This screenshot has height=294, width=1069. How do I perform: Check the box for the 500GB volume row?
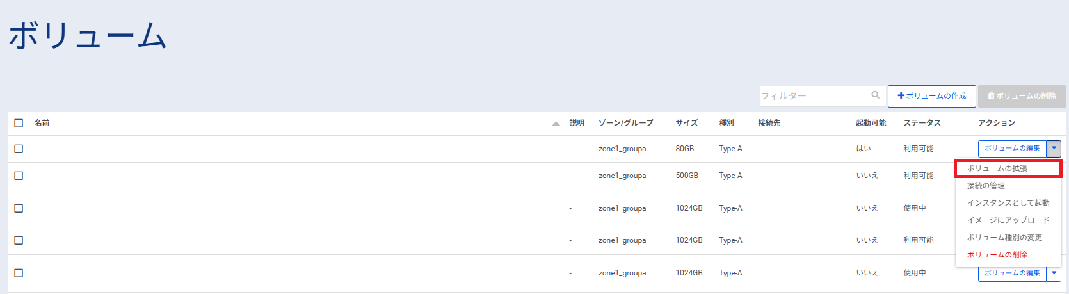pyautogui.click(x=19, y=176)
